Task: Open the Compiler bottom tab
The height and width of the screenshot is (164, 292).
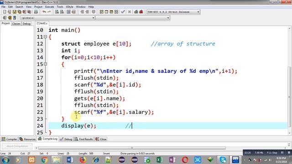Action: [9, 139]
